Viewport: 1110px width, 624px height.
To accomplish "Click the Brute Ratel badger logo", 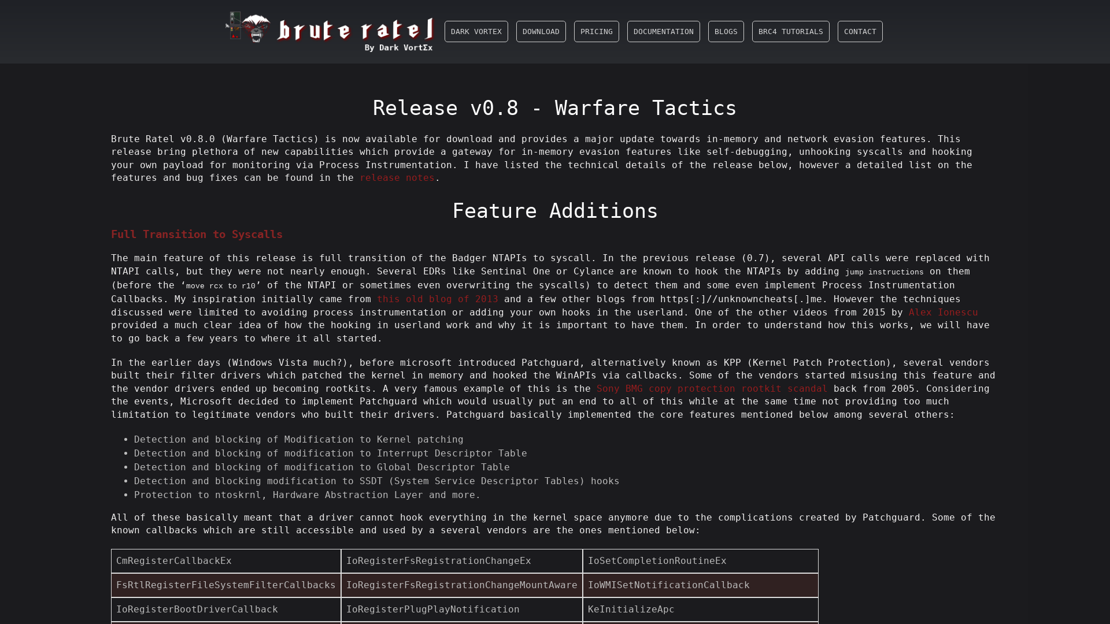I will (330, 31).
